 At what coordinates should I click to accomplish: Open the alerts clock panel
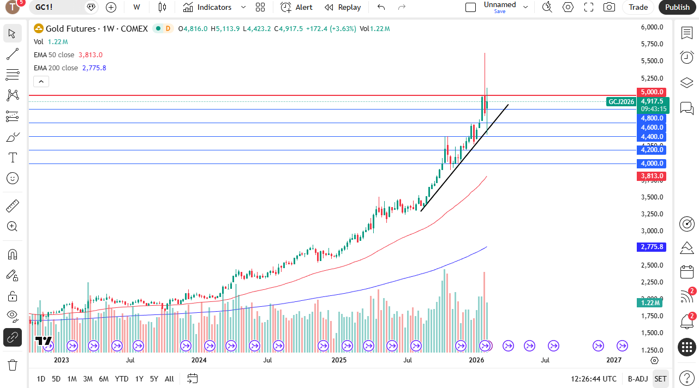tap(687, 57)
